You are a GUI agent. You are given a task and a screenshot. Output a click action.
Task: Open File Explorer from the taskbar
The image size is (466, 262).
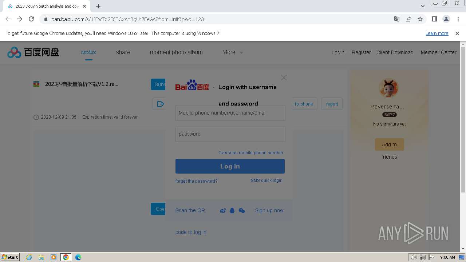[x=41, y=257]
